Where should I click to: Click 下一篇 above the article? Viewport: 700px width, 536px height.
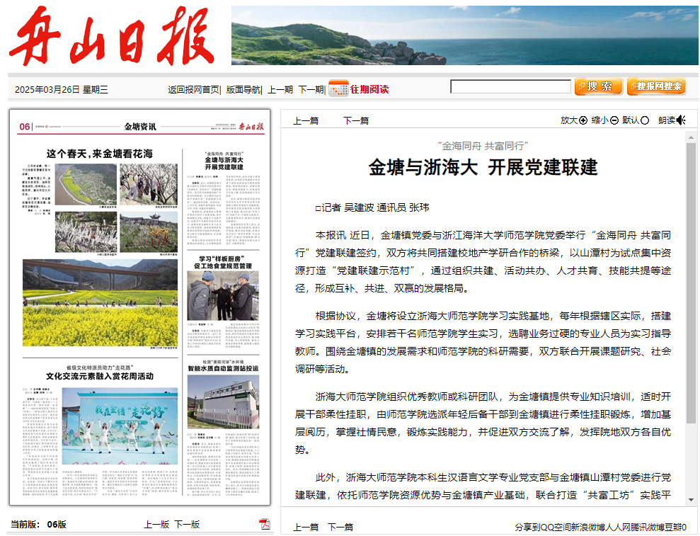tap(356, 120)
